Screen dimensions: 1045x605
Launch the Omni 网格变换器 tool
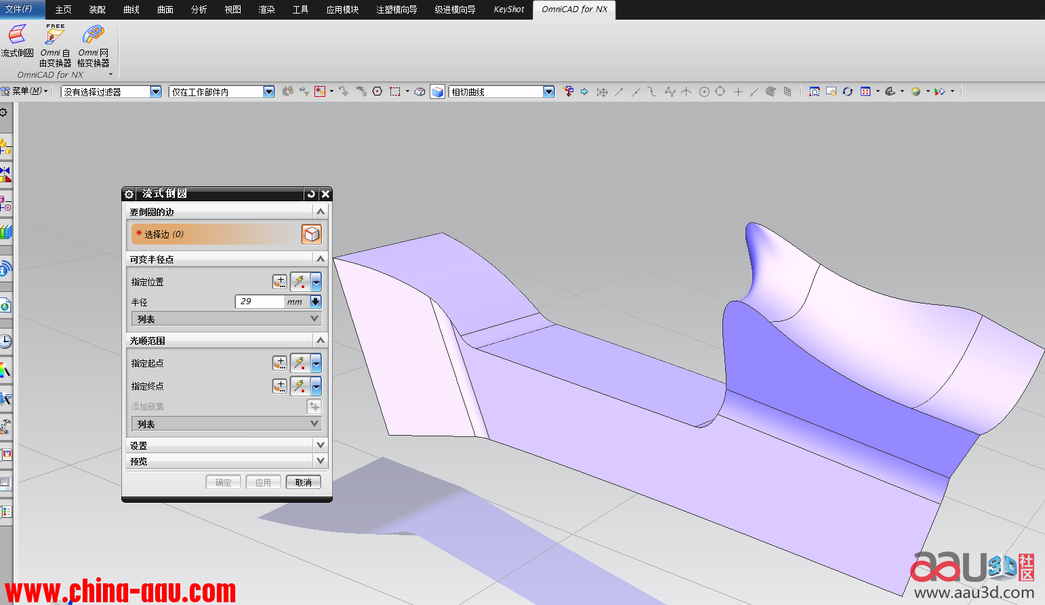click(x=93, y=35)
